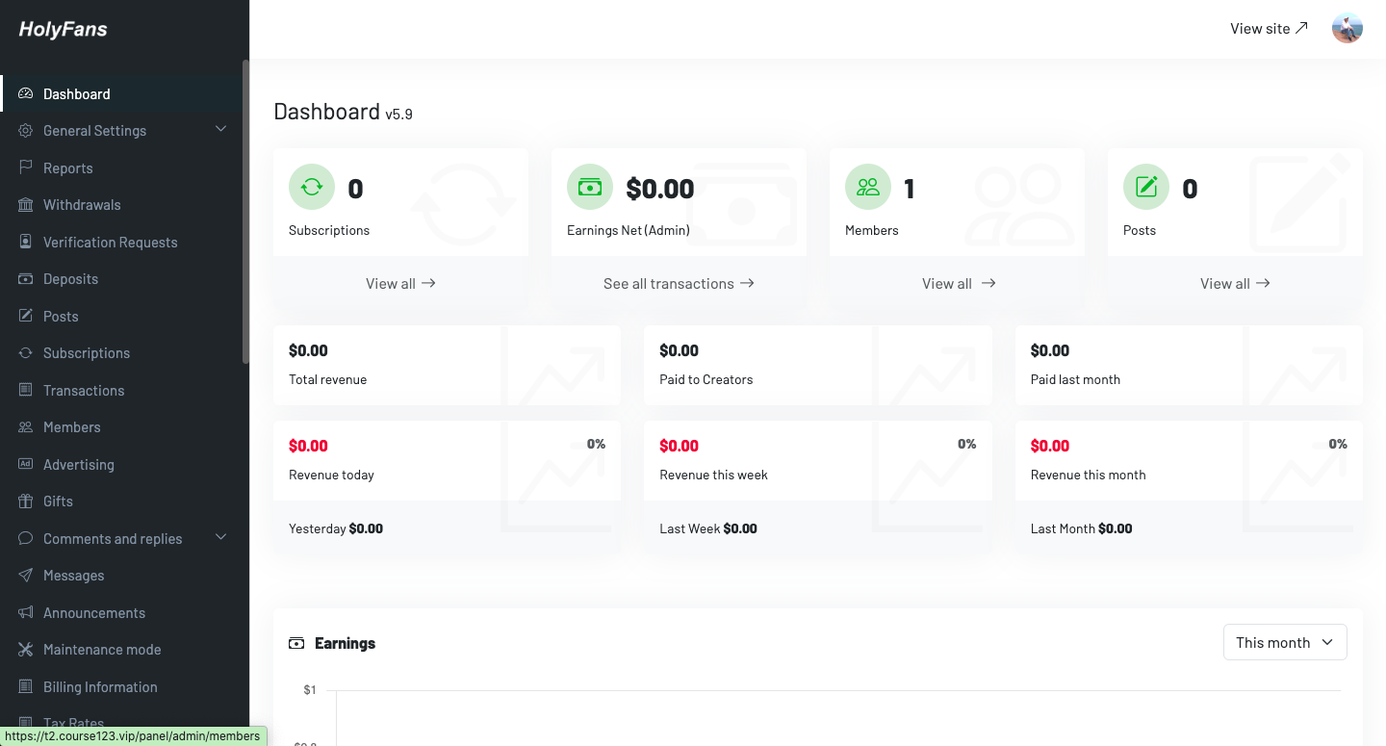Click the Maintenance mode tools icon
The width and height of the screenshot is (1386, 746).
point(26,649)
